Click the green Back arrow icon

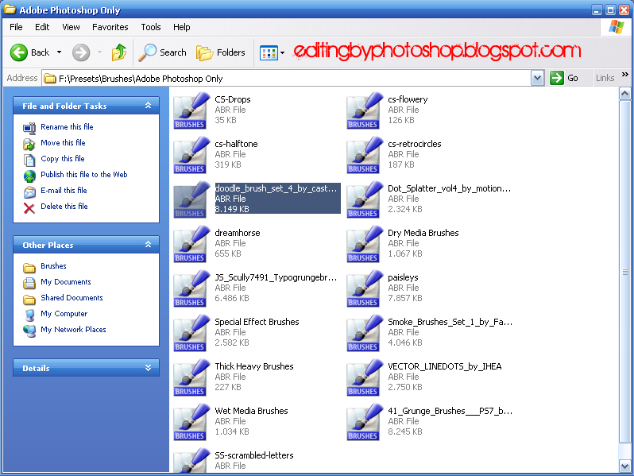coord(18,52)
